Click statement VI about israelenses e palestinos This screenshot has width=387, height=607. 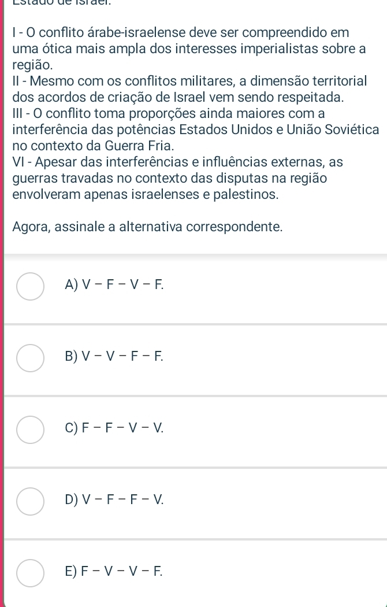[x=177, y=178]
